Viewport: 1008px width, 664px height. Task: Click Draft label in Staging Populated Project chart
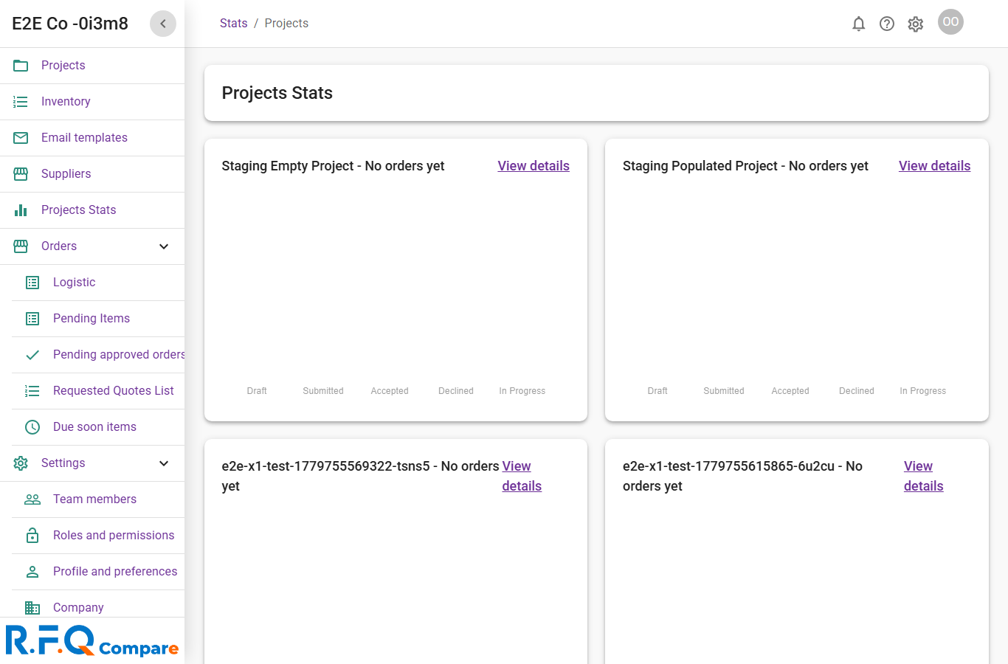tap(657, 391)
